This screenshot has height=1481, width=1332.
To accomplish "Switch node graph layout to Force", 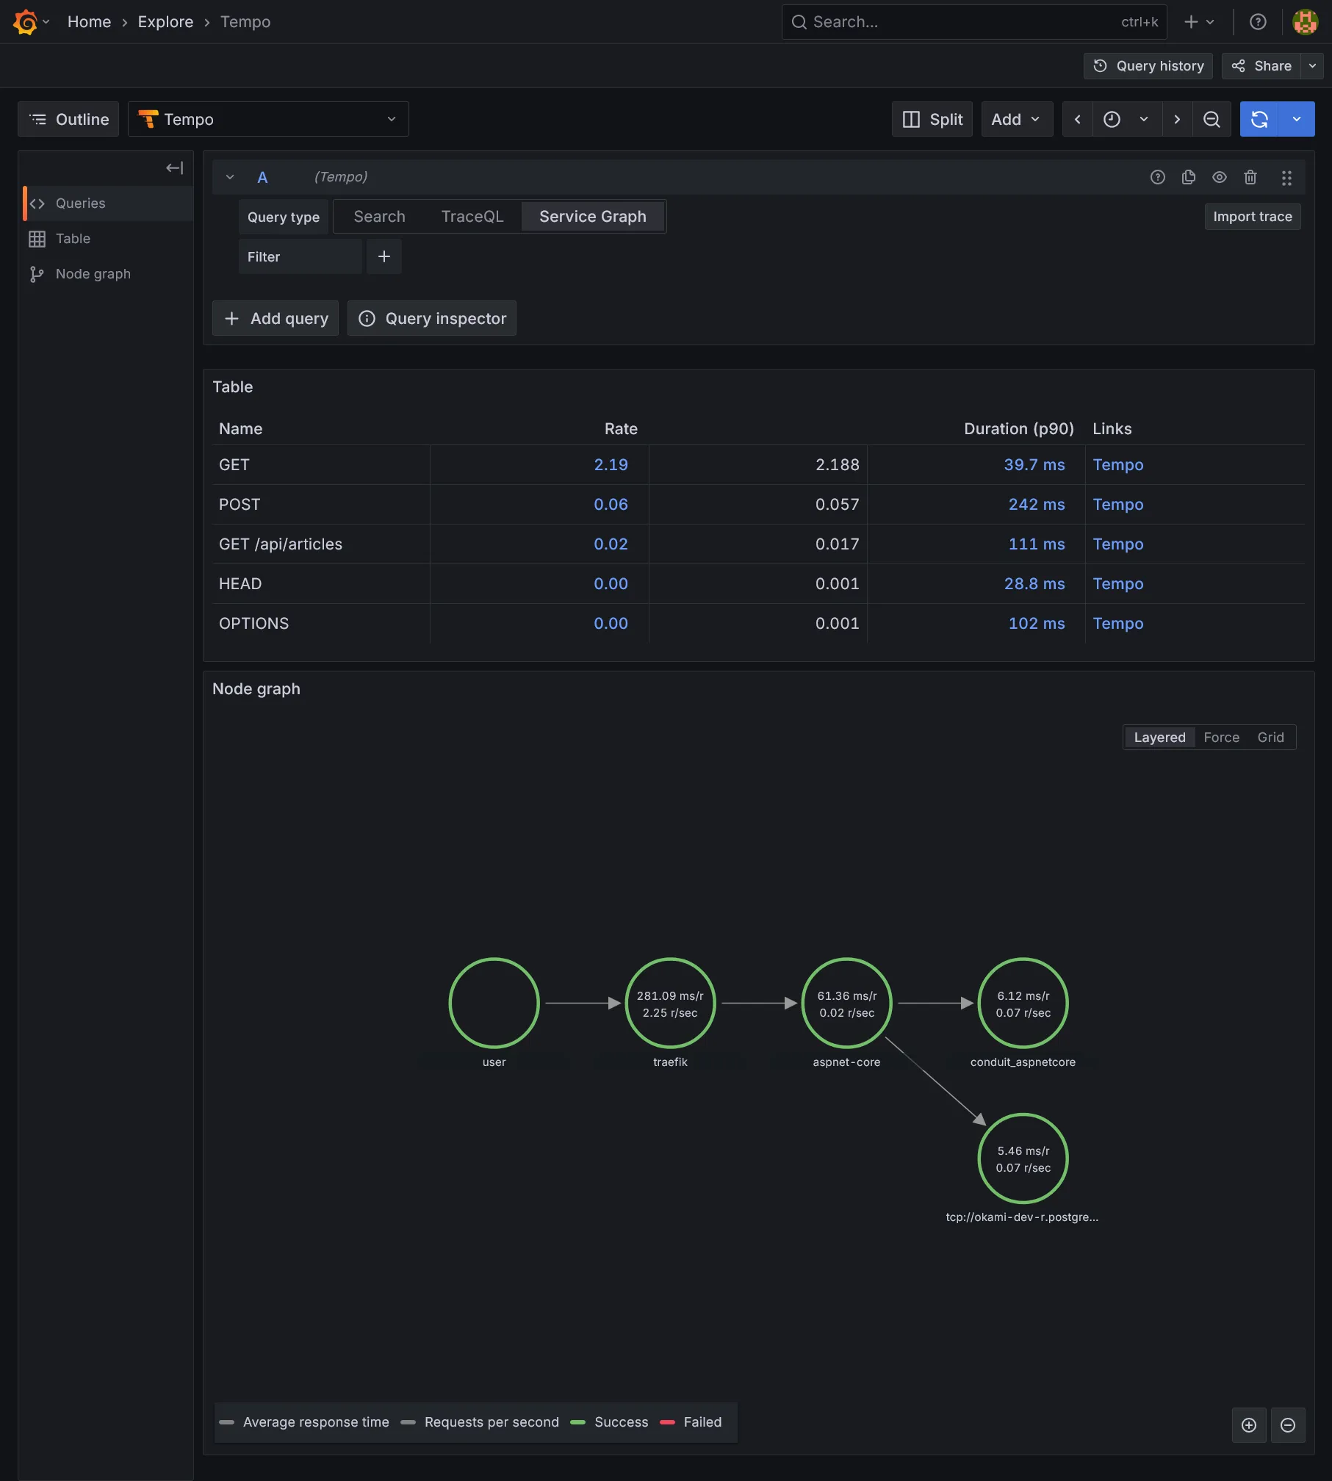I will [x=1221, y=737].
